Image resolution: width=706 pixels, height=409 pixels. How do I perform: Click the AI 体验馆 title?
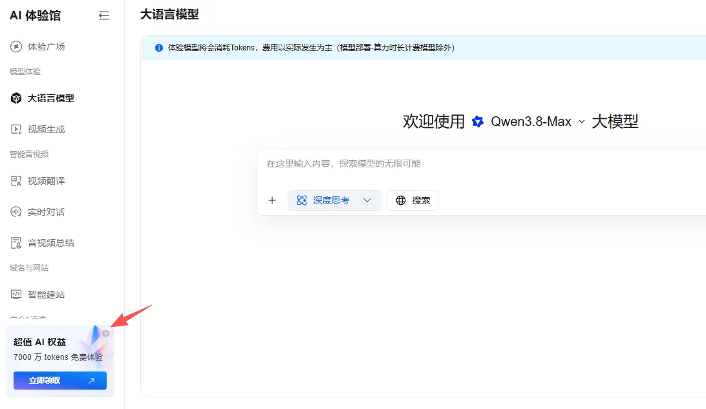pyautogui.click(x=35, y=16)
